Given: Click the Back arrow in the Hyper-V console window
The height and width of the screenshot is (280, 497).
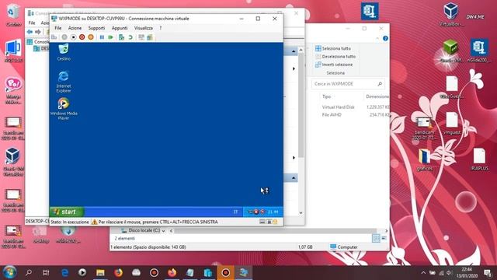Looking at the screenshot, I should coord(30,32).
